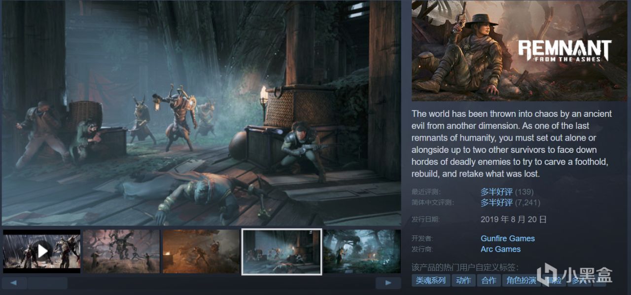Image resolution: width=631 pixels, height=295 pixels.
Task: Click the right arrow of the thumbnail scrollbar
Action: tap(388, 283)
